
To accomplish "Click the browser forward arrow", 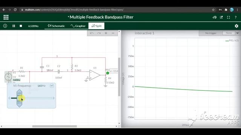I will tap(9, 10).
